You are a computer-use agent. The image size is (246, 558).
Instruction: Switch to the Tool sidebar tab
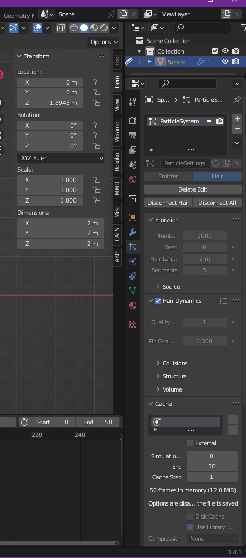117,60
